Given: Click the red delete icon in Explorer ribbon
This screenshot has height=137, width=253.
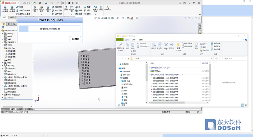Looking at the screenshot, I should click(166, 45).
